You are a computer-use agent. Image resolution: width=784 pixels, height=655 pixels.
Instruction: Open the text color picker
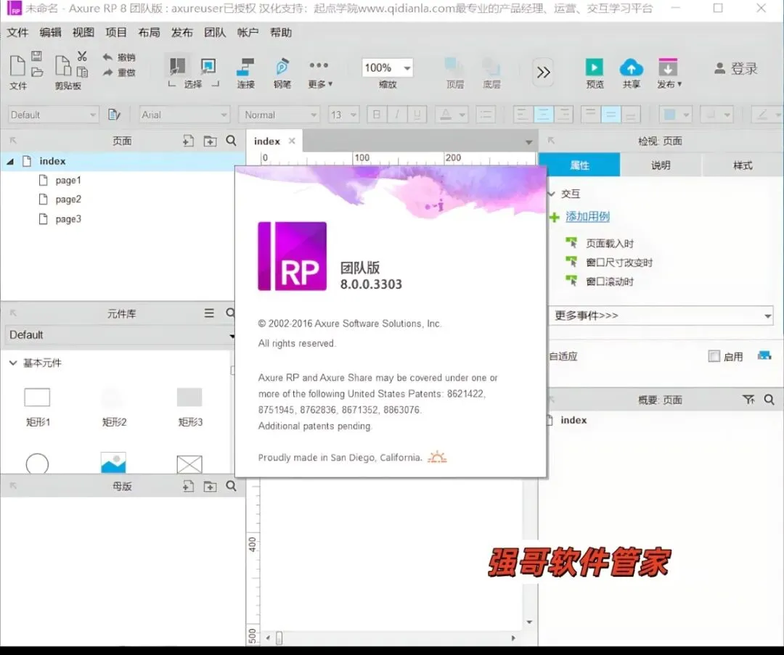pos(451,115)
